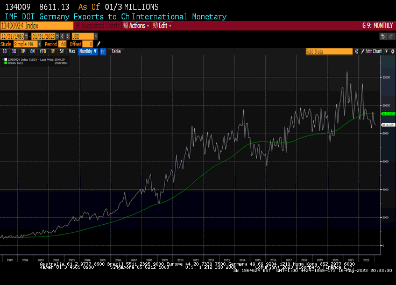Toggle the Max time range

point(72,52)
